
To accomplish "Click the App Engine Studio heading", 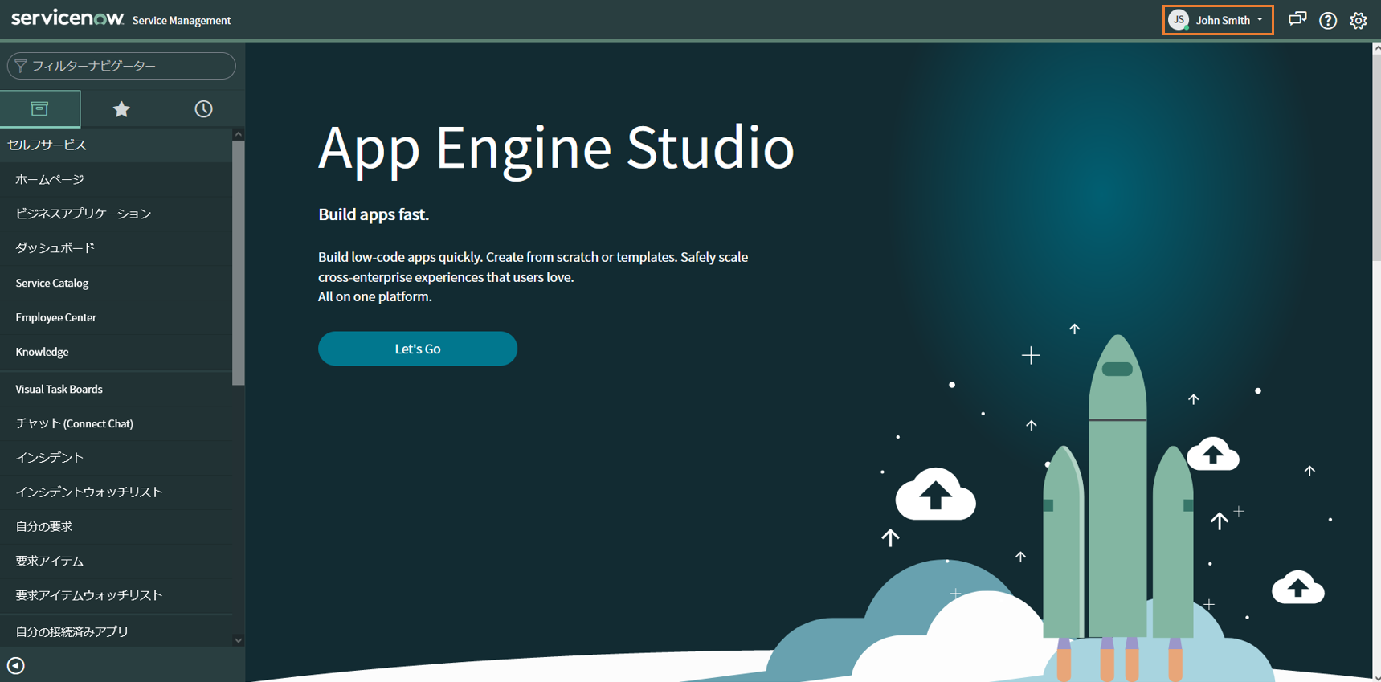I will coord(556,148).
